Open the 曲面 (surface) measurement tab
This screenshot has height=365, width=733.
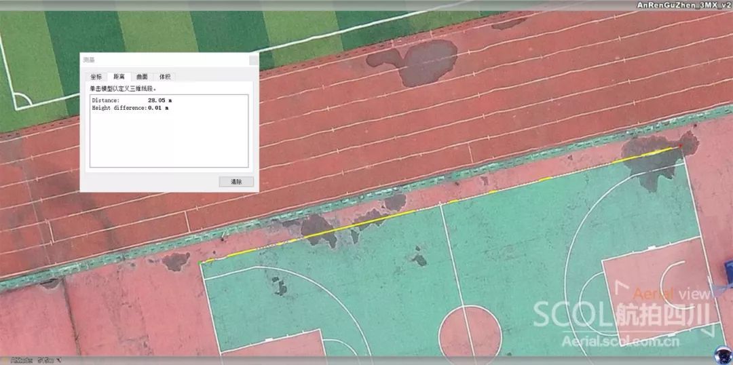[142, 77]
